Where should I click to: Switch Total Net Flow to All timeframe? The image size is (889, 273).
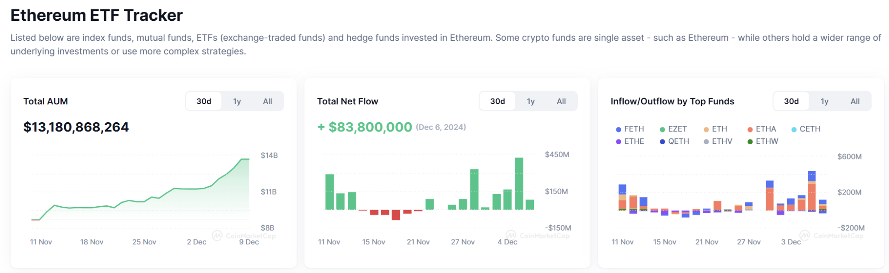561,101
